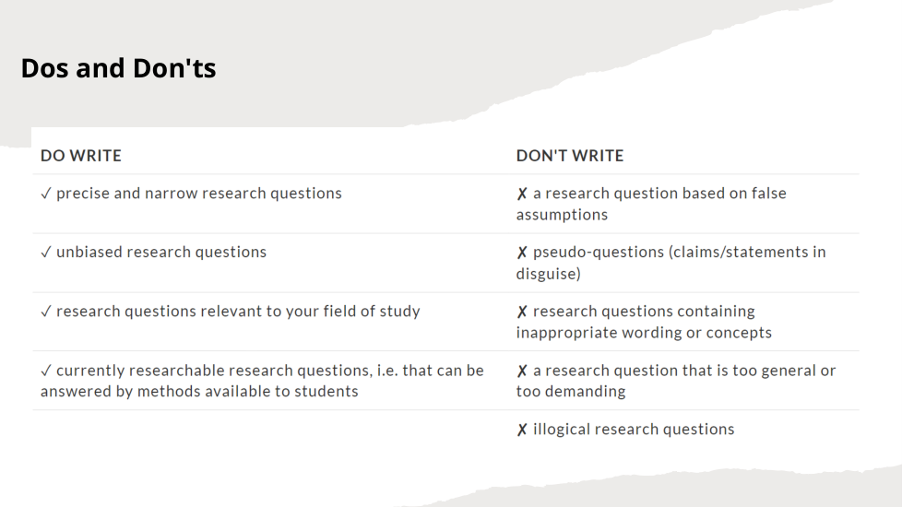Click the "Dos and Don'ts" slide title

[118, 68]
